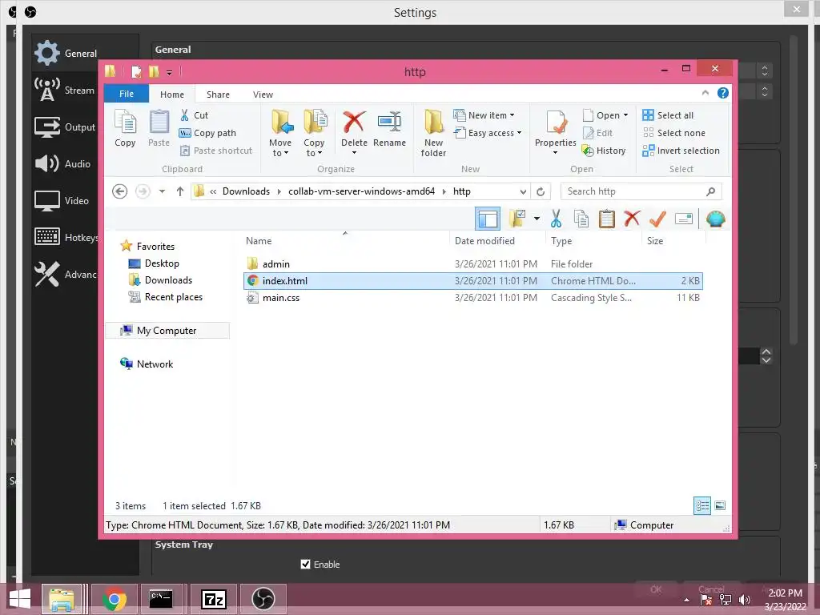Sort files by the Size column
The height and width of the screenshot is (615, 820).
pos(655,241)
